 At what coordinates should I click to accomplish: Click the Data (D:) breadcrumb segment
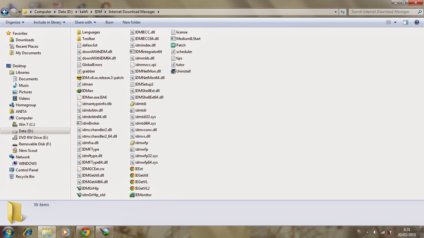click(65, 12)
